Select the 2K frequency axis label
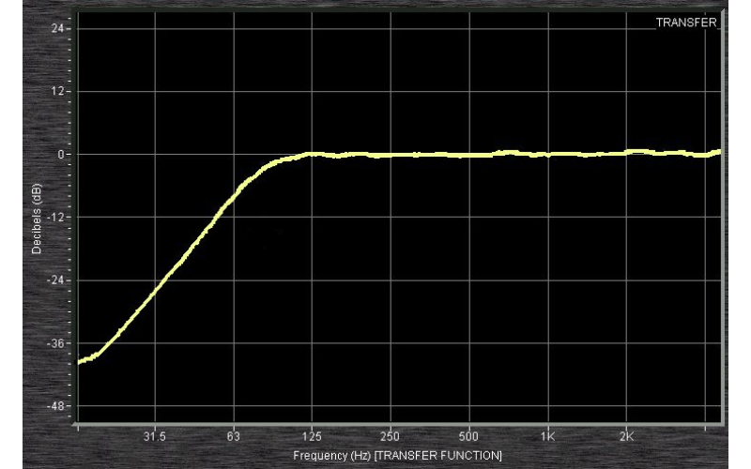Screen dimensions: 751x469 point(627,437)
